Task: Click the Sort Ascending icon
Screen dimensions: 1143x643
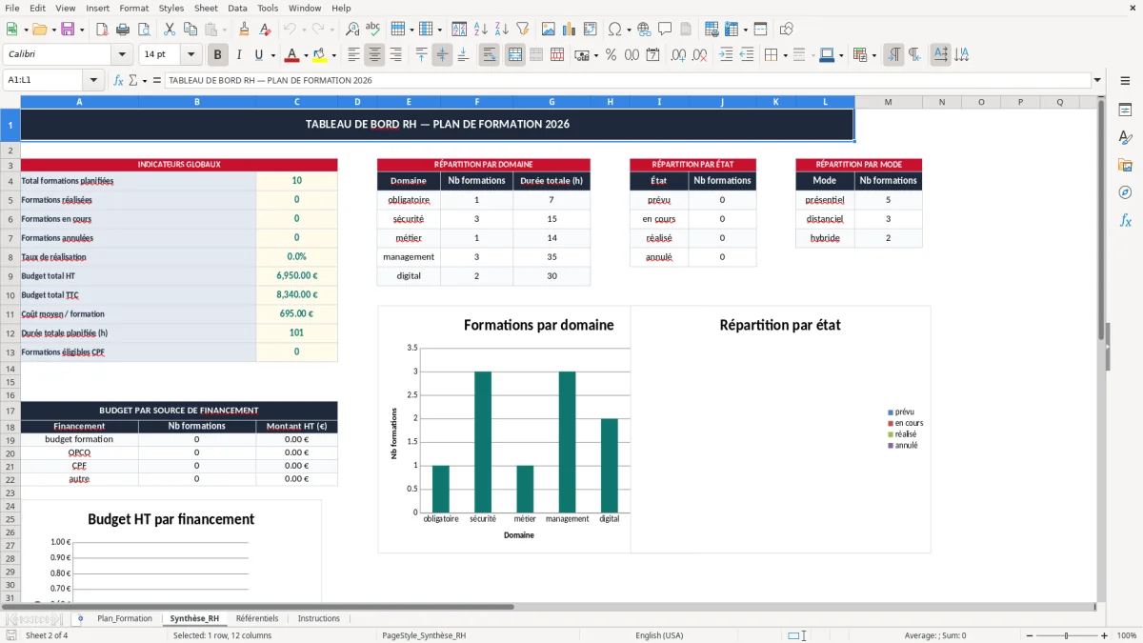Action: pos(480,30)
